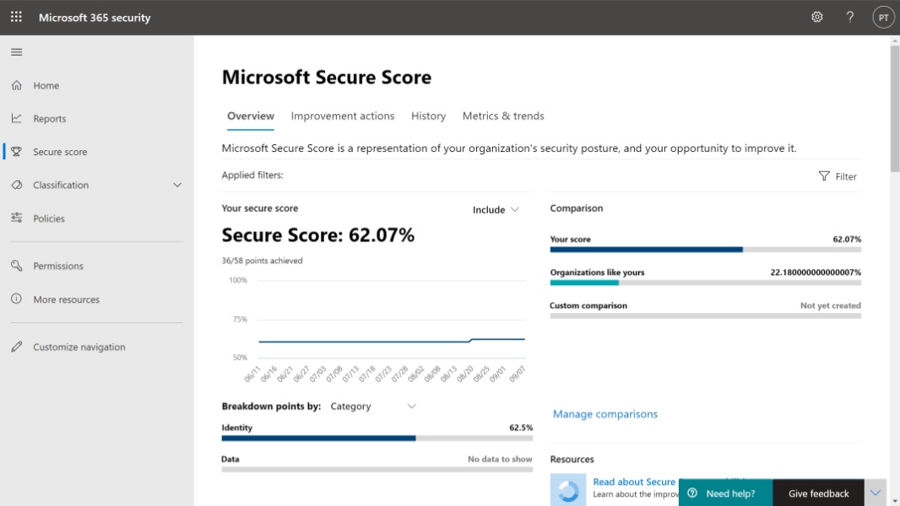Viewport: 900px width, 506px height.
Task: Open the PT account avatar
Action: tap(883, 17)
